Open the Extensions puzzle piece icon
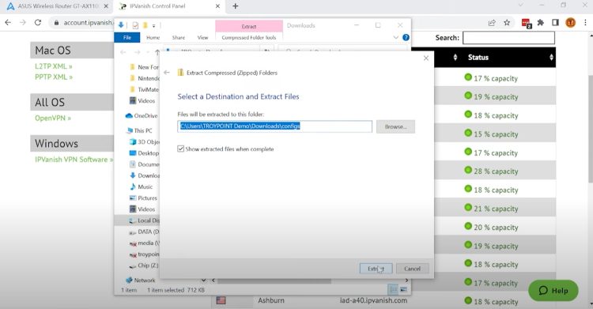 (x=541, y=23)
